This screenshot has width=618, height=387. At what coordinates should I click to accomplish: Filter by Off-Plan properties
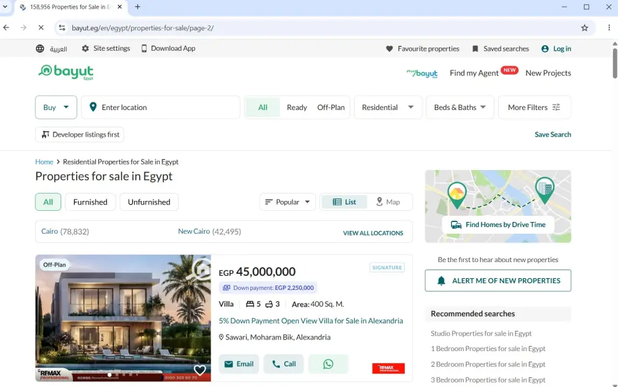[x=331, y=107]
